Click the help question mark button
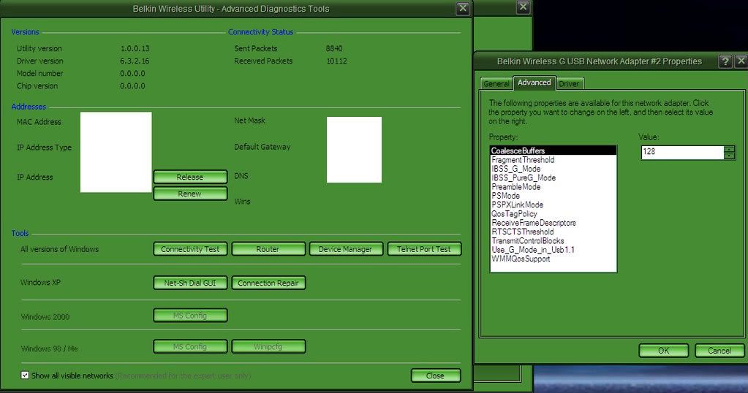The image size is (748, 393). click(x=725, y=61)
